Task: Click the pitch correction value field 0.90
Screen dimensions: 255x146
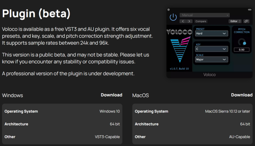Action: pyautogui.click(x=242, y=50)
